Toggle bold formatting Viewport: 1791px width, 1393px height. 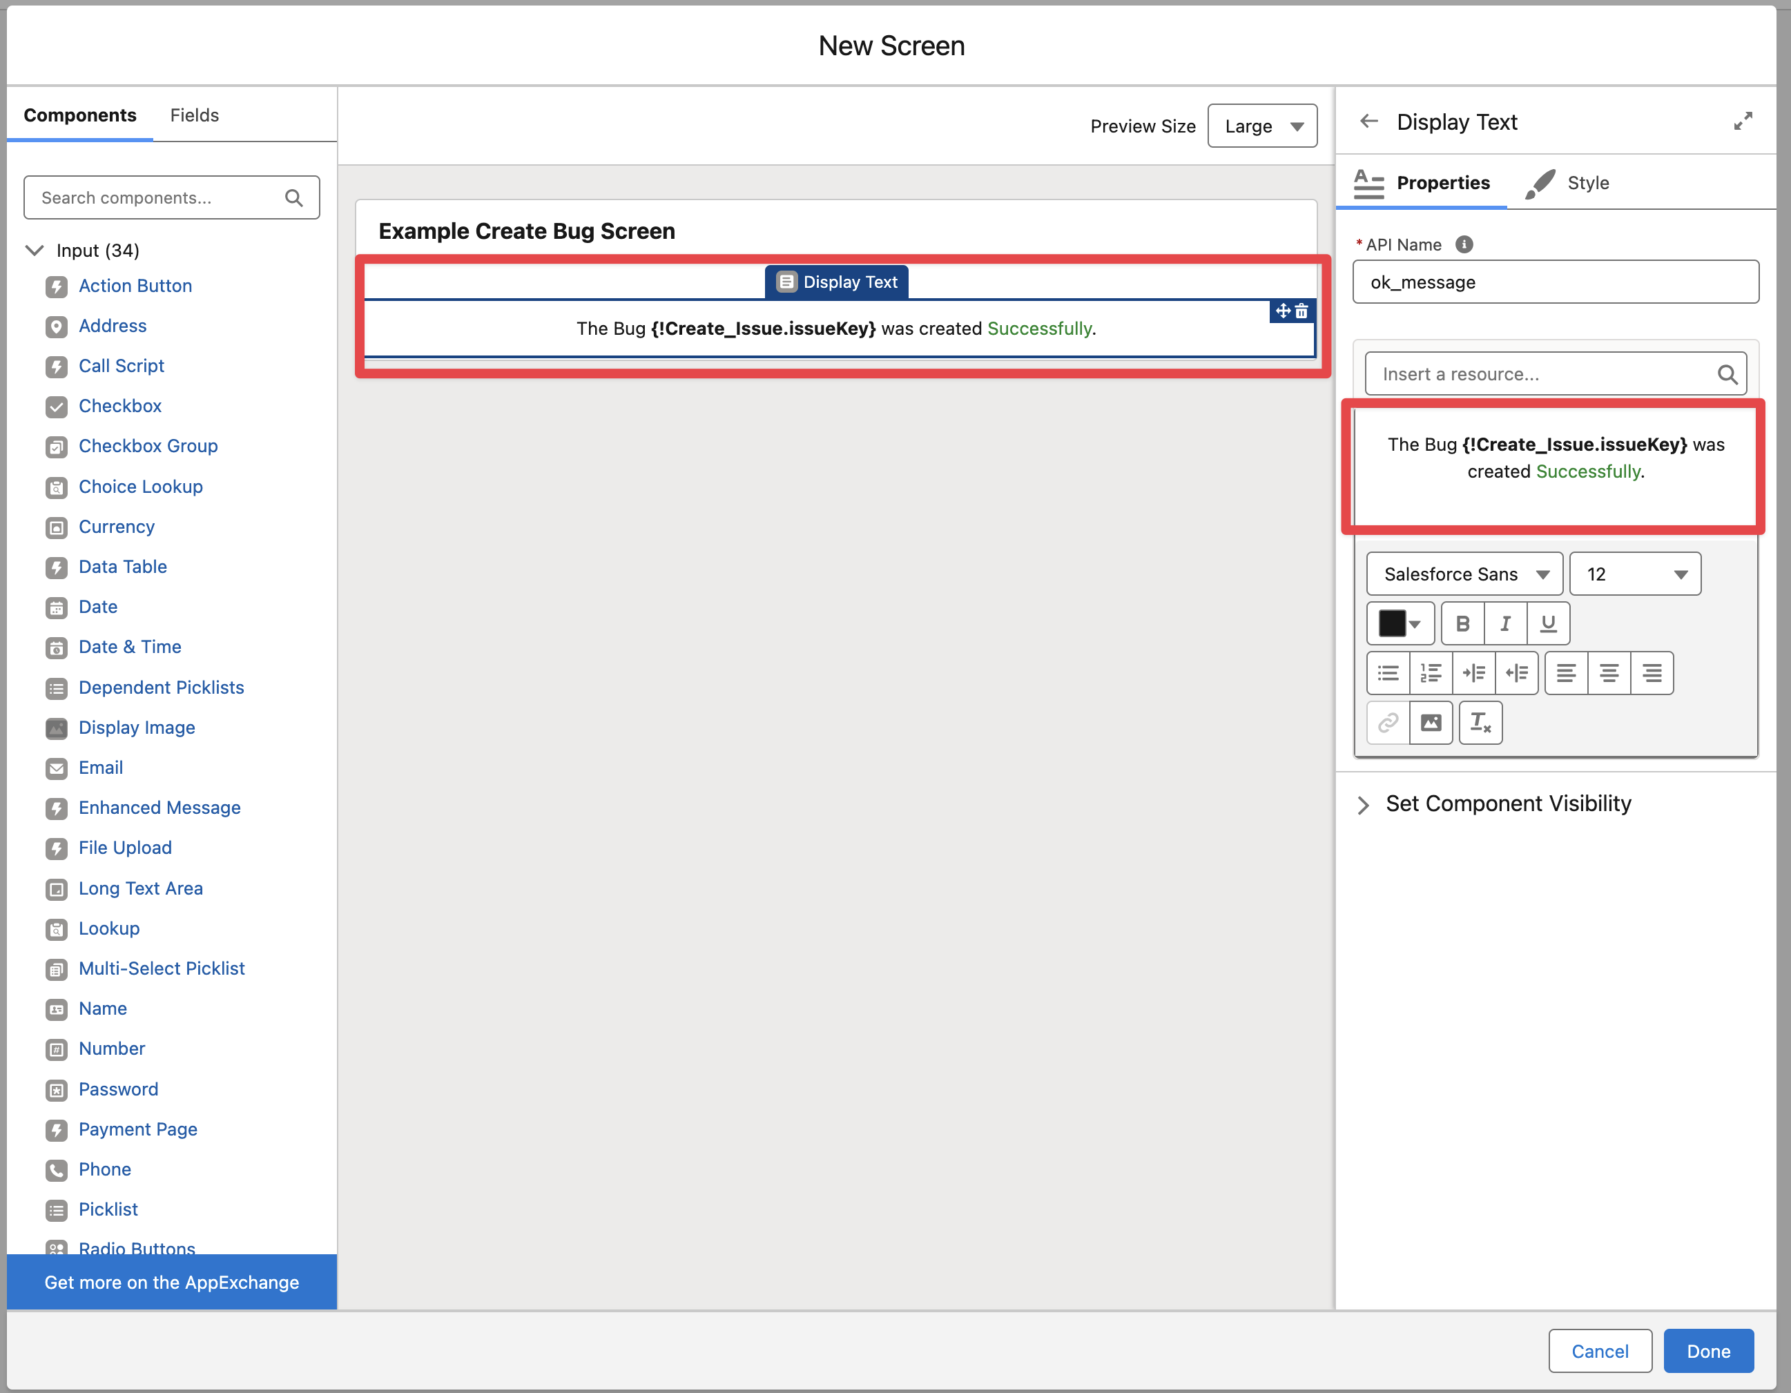pos(1462,624)
